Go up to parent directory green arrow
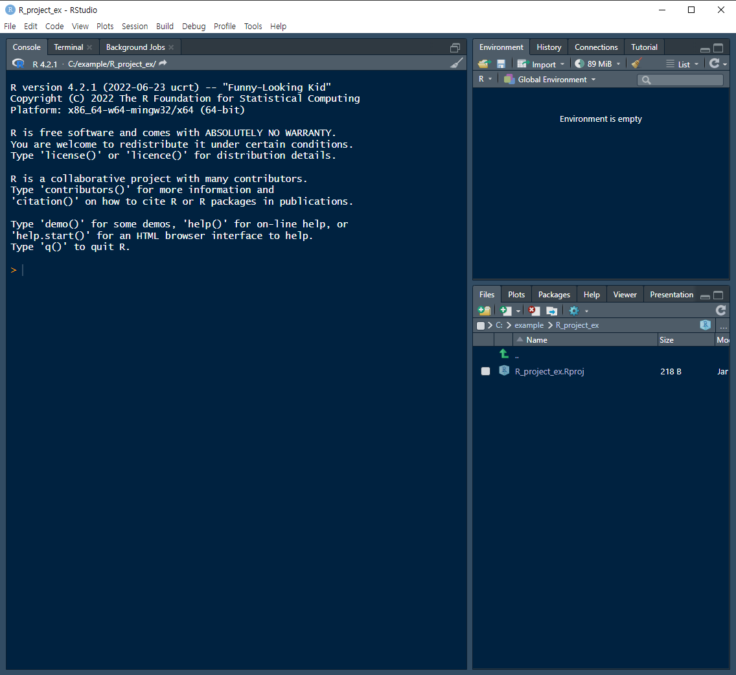The width and height of the screenshot is (736, 675). coord(504,354)
